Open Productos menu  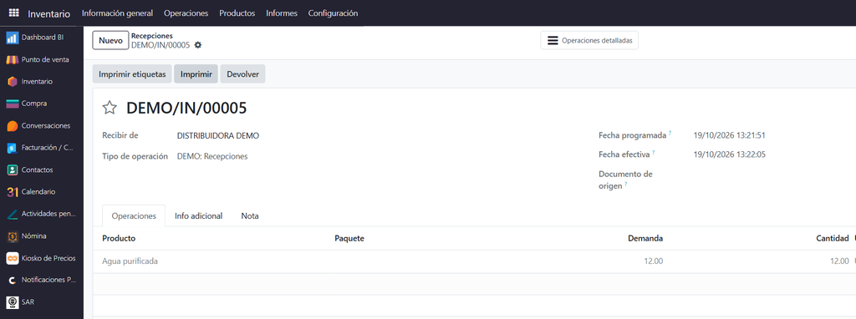(237, 13)
